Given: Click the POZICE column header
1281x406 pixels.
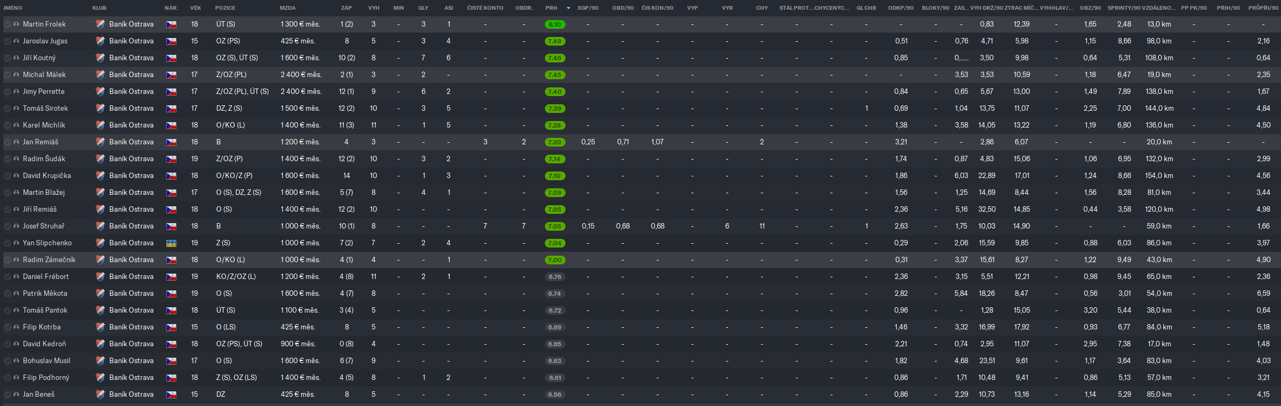Looking at the screenshot, I should pos(225,8).
